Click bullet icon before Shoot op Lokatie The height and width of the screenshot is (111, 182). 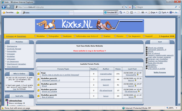tap(147, 48)
